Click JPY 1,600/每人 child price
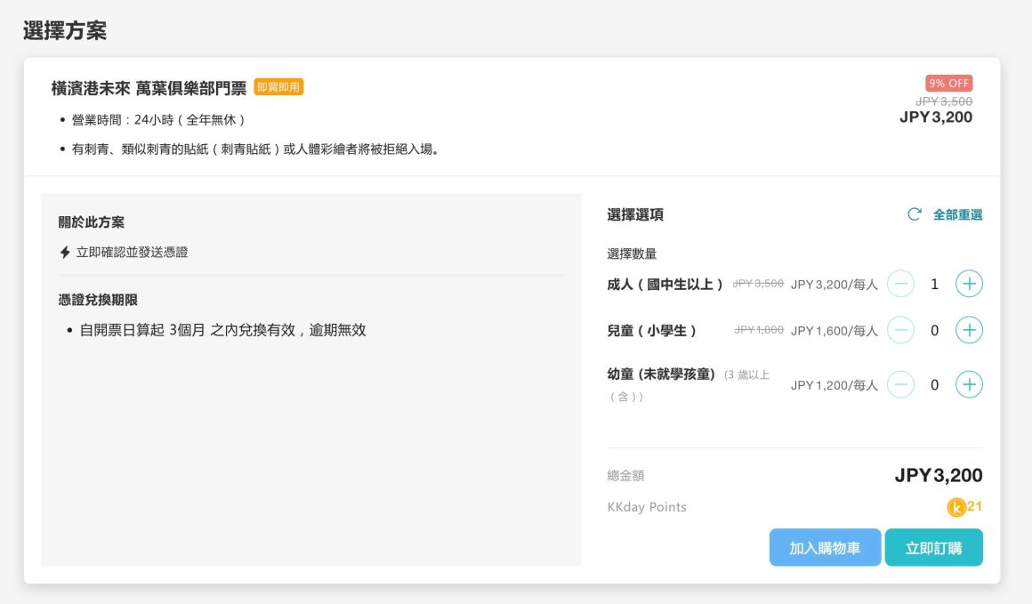The width and height of the screenshot is (1032, 604). tap(834, 331)
